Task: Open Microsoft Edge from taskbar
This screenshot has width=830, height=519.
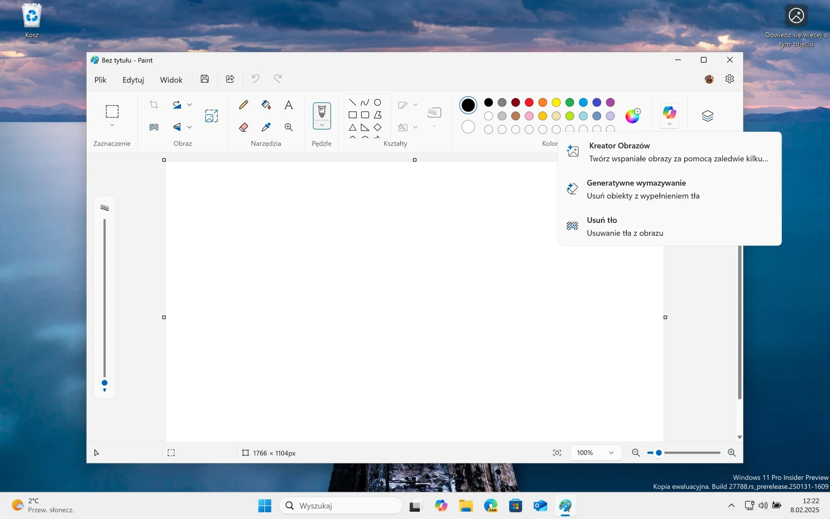Action: tap(491, 506)
